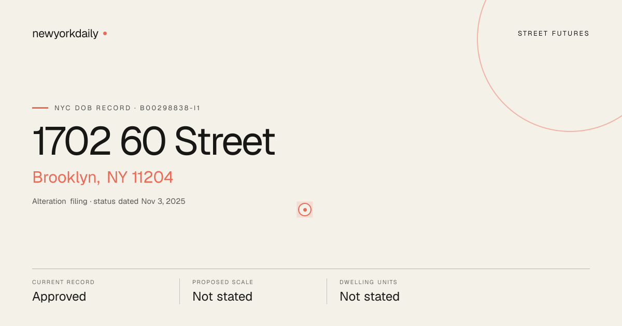Click the PROPOSED SCALE label

pyautogui.click(x=223, y=283)
